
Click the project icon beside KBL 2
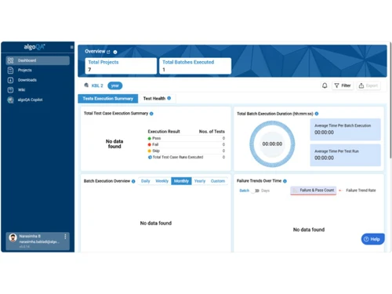click(x=86, y=85)
